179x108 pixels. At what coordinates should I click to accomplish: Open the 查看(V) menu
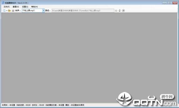(x=16, y=7)
